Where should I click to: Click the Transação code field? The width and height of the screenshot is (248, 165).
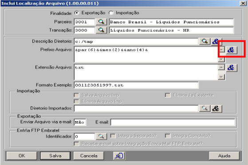click(84, 30)
